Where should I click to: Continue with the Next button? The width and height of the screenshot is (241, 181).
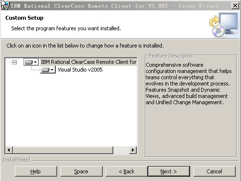coord(169,171)
